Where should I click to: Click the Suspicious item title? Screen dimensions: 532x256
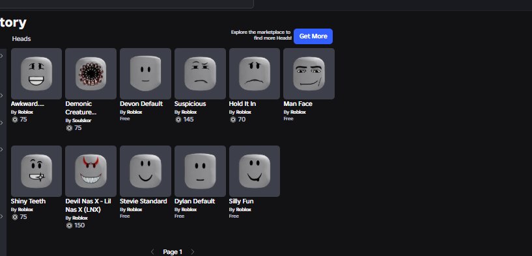coord(190,103)
